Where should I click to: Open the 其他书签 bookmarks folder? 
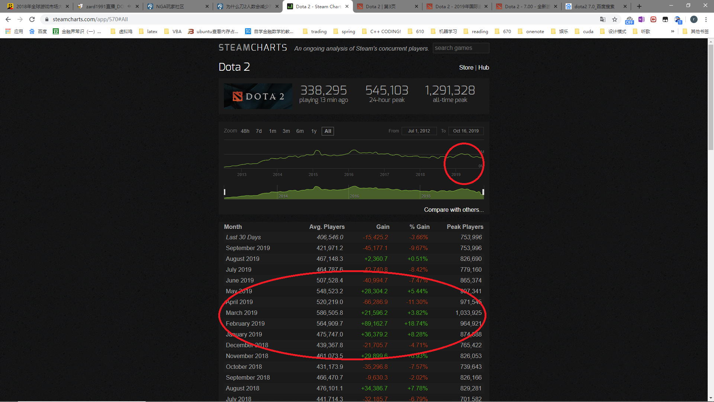tap(696, 32)
